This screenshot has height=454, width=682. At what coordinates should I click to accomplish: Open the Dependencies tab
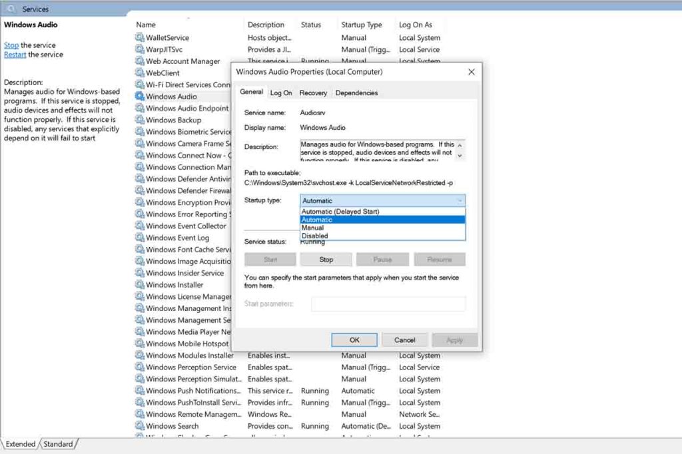coord(357,93)
